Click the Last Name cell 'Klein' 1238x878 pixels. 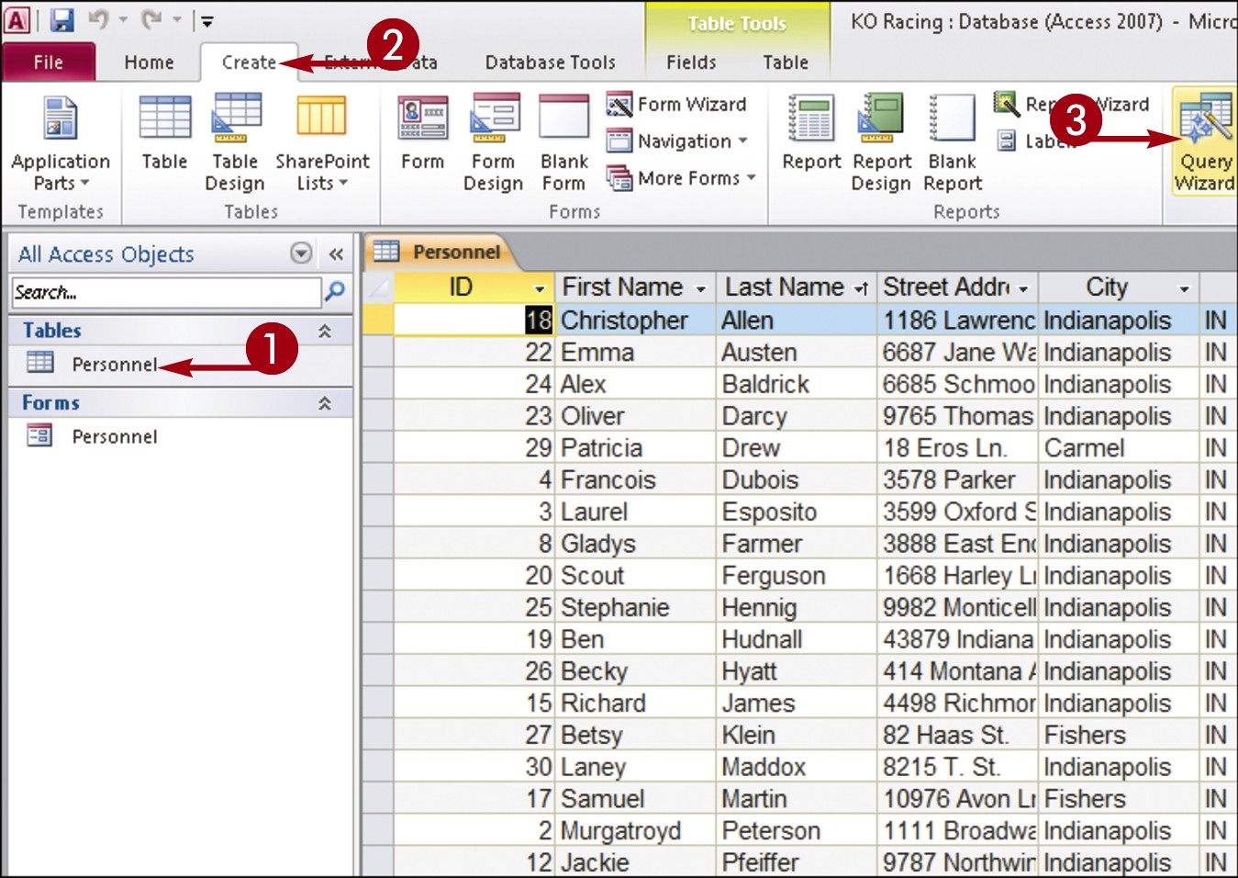tap(797, 735)
